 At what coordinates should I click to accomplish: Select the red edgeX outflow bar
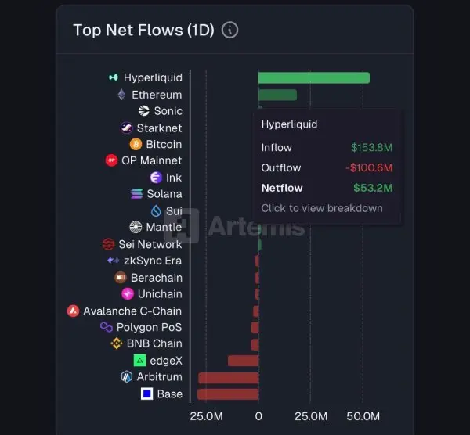pyautogui.click(x=243, y=361)
